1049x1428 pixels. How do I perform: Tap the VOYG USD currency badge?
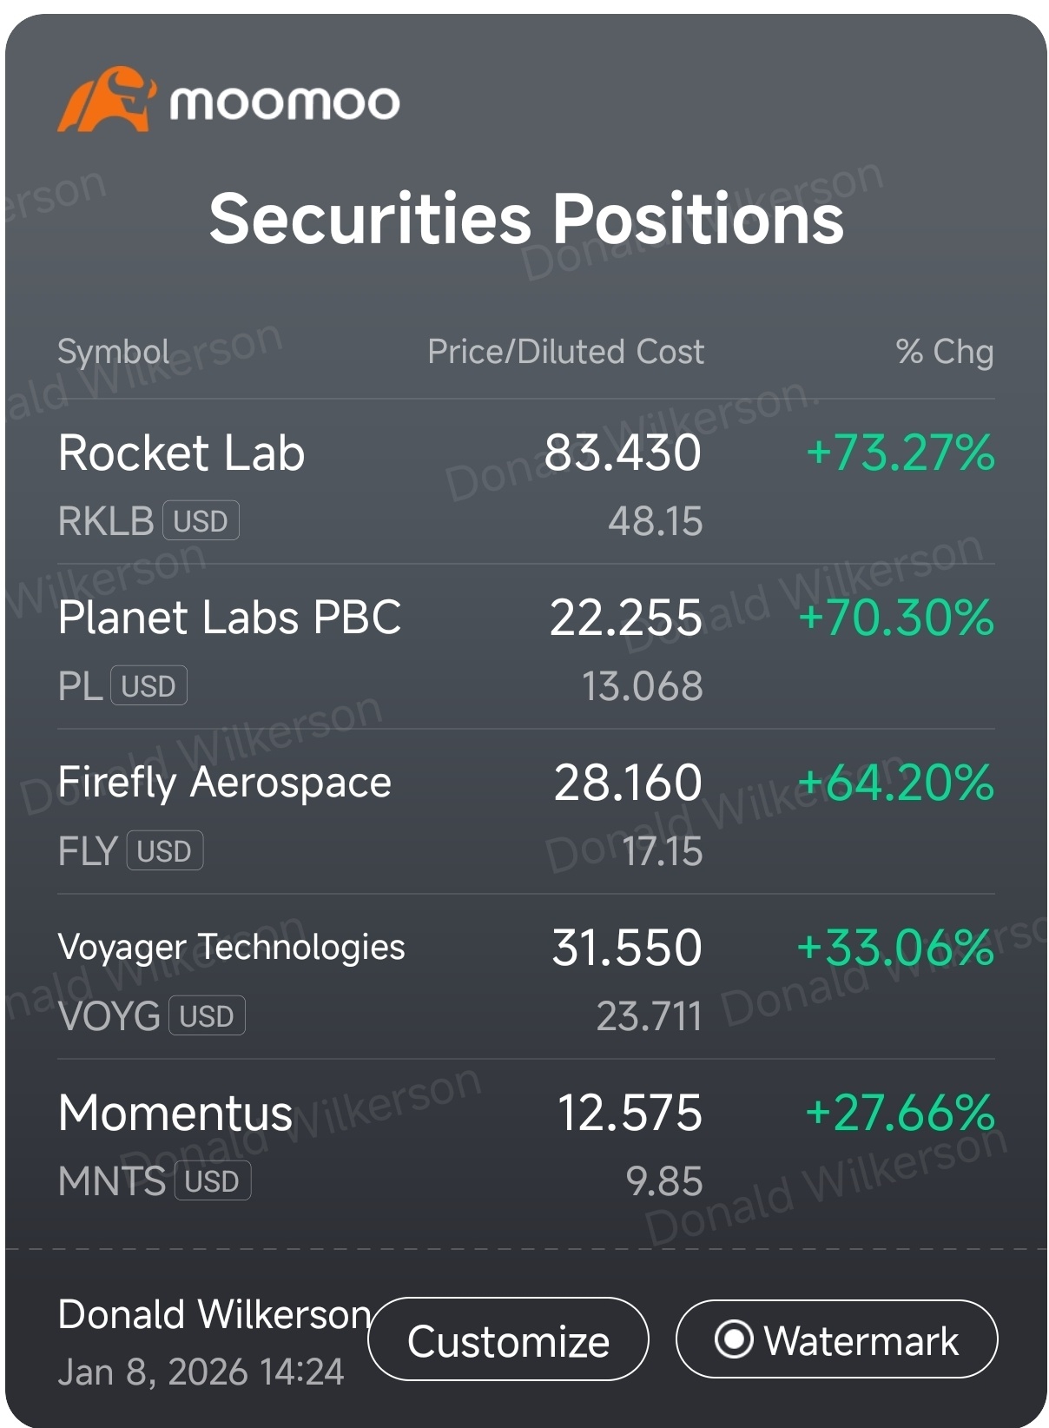tap(207, 1016)
